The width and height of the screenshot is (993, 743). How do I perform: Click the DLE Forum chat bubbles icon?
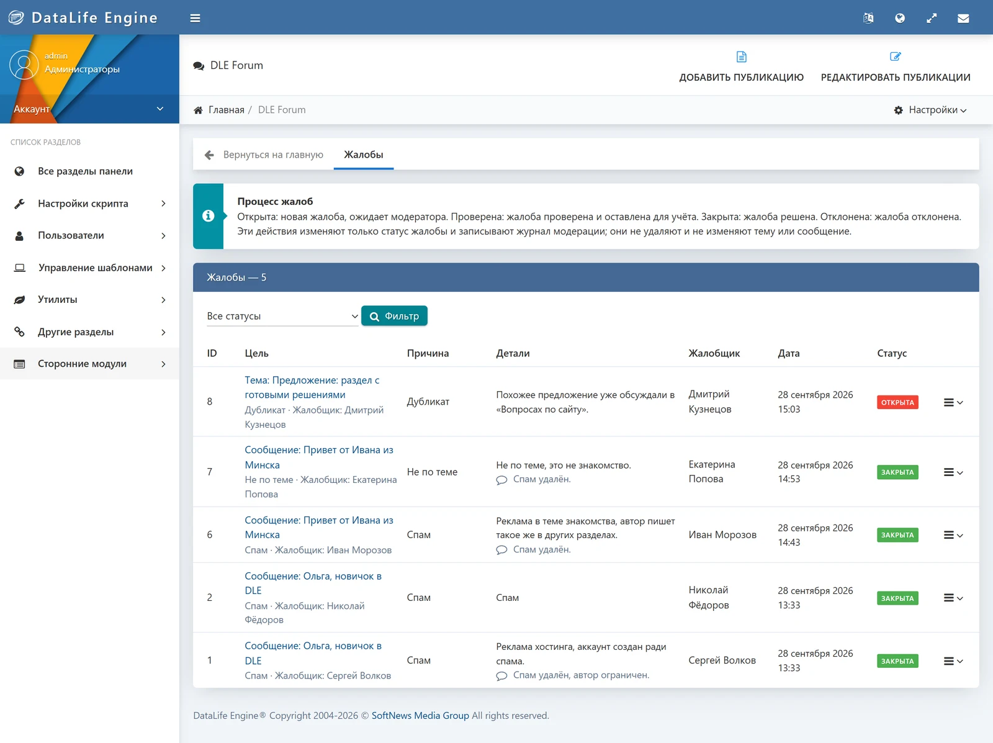click(199, 66)
